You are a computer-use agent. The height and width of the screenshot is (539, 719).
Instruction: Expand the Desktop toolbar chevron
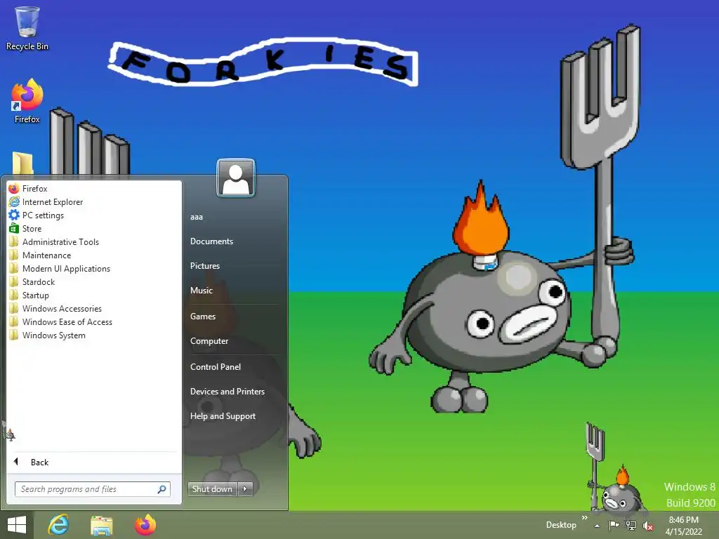[585, 517]
